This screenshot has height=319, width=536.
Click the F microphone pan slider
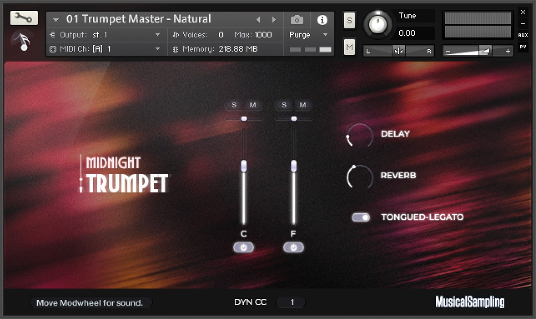coord(294,119)
